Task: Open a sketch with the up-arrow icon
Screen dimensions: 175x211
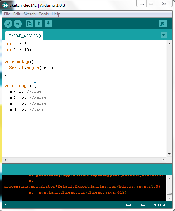Action: click(39, 24)
